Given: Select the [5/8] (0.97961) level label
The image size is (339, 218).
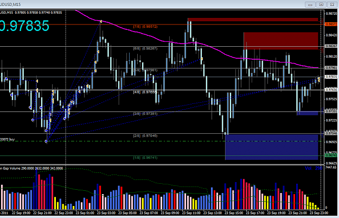Looking at the screenshot, I should [x=145, y=70].
